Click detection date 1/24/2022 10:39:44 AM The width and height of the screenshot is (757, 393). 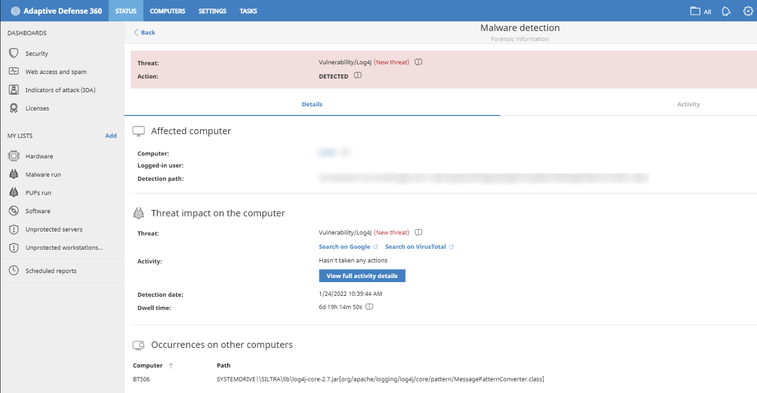(350, 293)
